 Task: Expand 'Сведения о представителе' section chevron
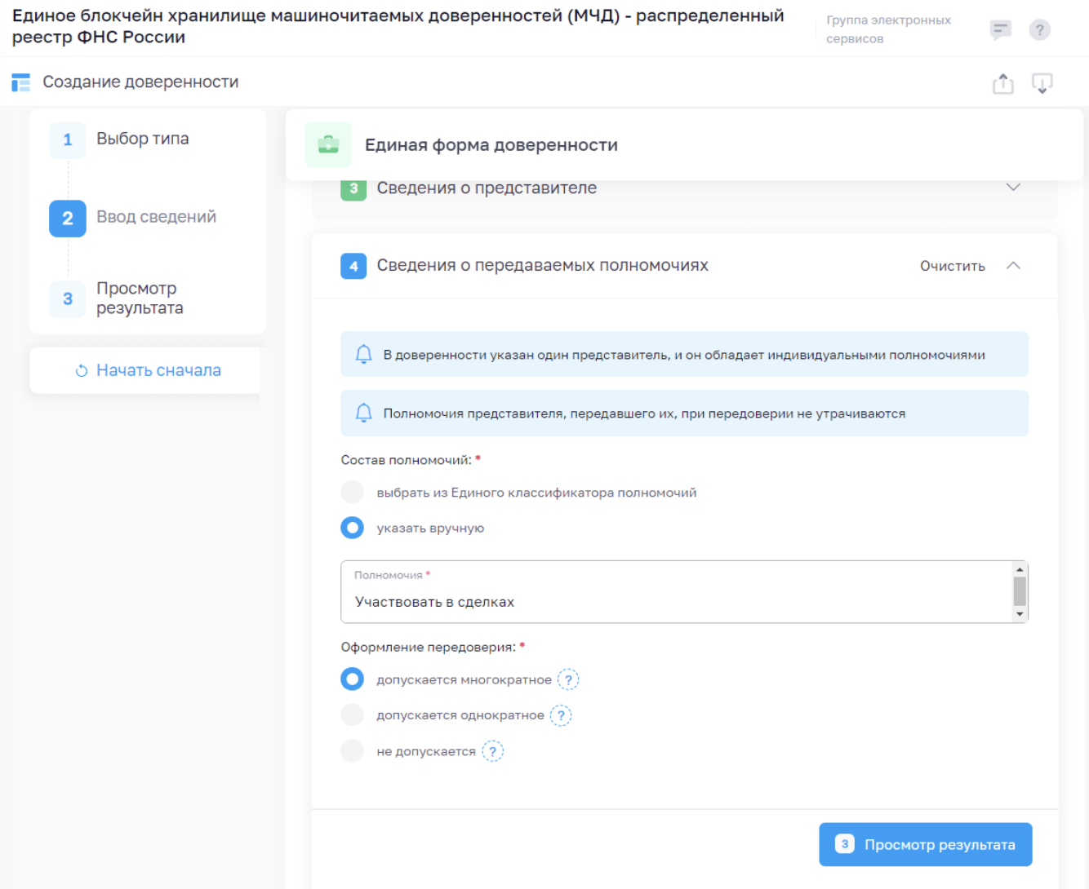point(1013,188)
